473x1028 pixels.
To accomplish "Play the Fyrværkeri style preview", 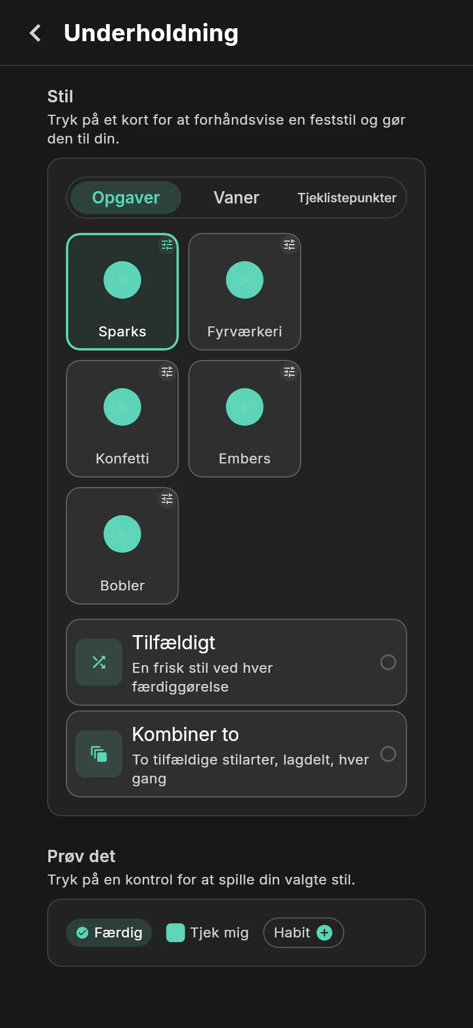I will click(245, 280).
